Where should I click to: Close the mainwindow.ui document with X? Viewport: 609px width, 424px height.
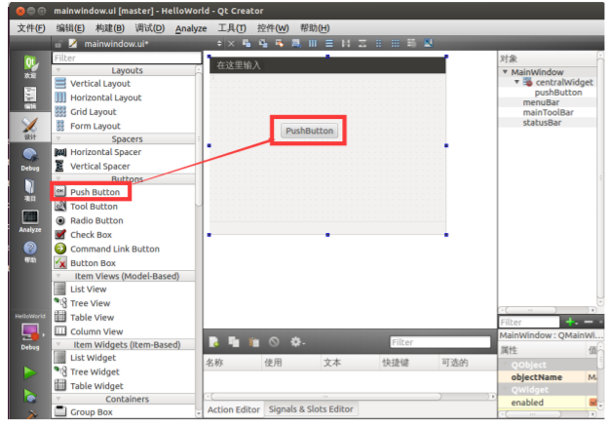tap(231, 44)
